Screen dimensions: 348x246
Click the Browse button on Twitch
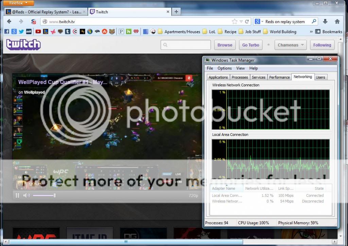click(225, 45)
